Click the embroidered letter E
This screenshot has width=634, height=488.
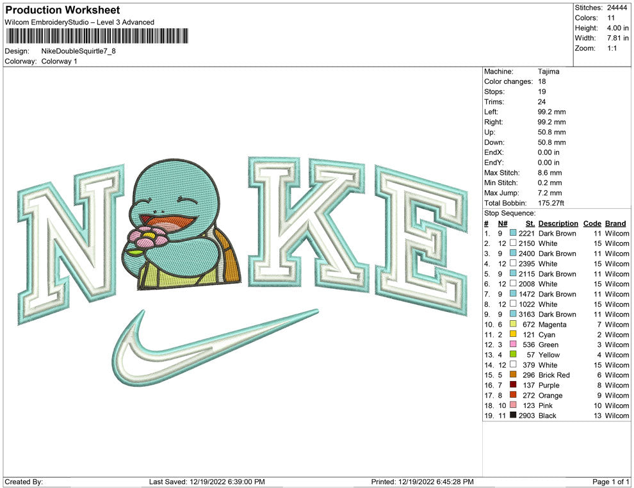point(421,241)
